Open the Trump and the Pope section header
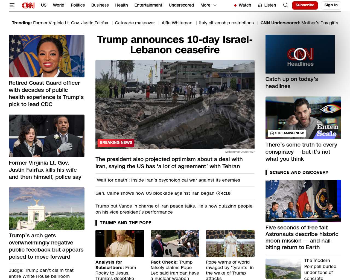 pos(126,223)
